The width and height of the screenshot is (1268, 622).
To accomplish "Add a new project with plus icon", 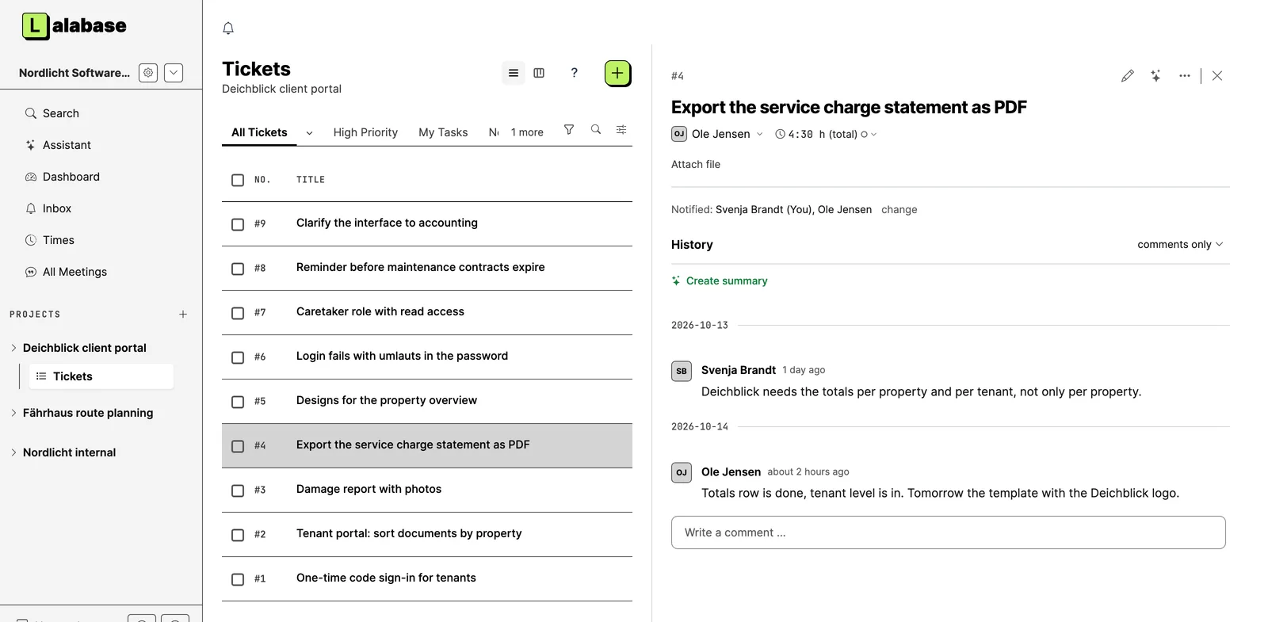I will (183, 315).
